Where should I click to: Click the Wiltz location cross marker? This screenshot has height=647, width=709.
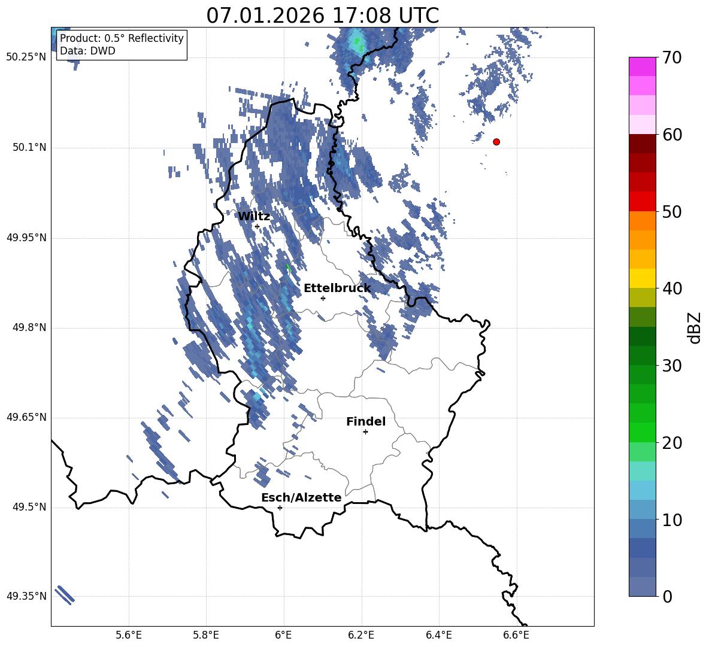click(257, 226)
